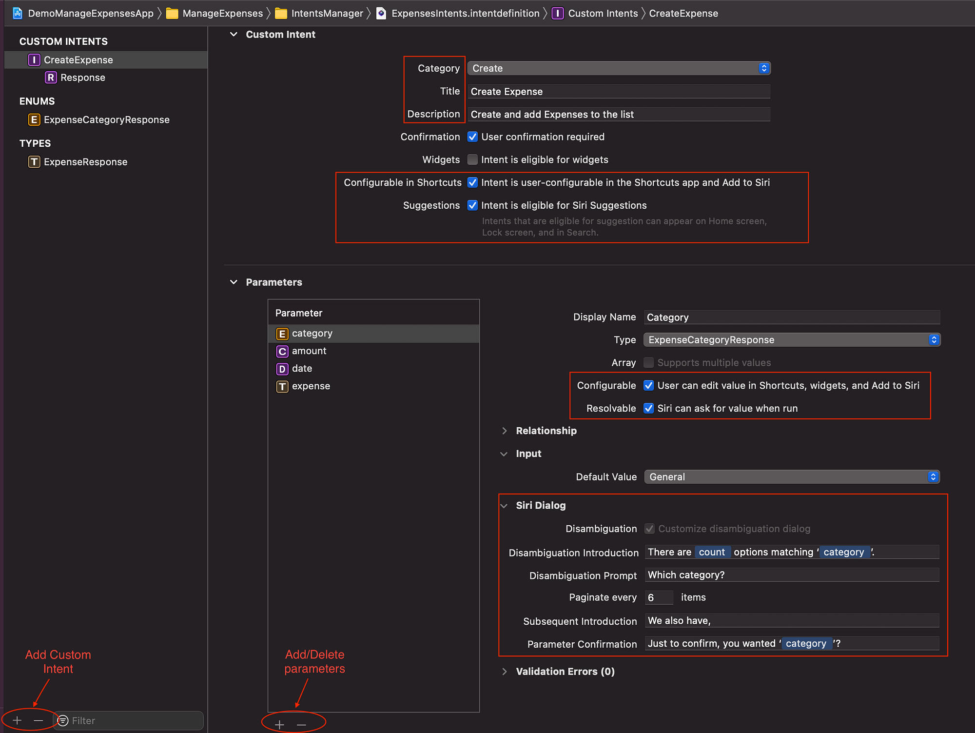This screenshot has height=733, width=975.
Task: Click the plus button to add custom intent
Action: [x=17, y=720]
